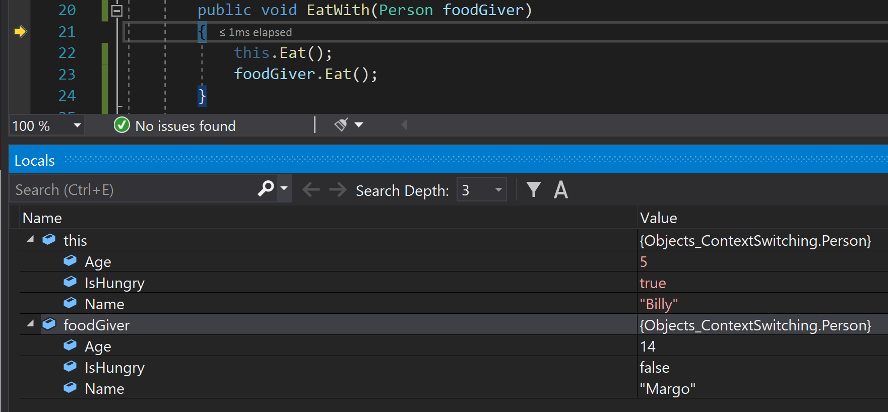Open the code cleanup profile dropdown arrow

tap(359, 124)
